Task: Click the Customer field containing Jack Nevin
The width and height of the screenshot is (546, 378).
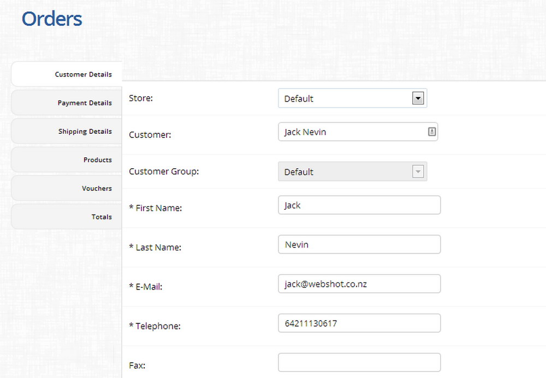Action: pos(358,132)
